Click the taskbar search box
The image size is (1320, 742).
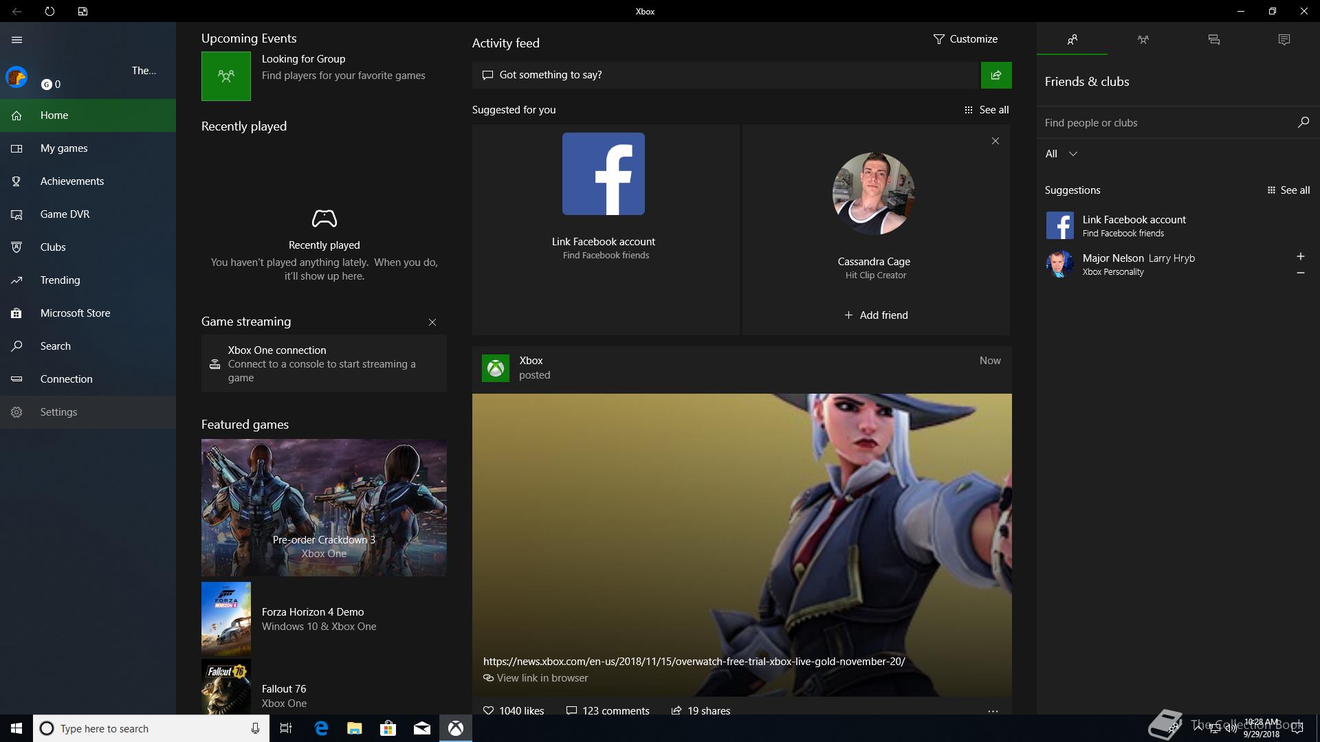point(150,728)
